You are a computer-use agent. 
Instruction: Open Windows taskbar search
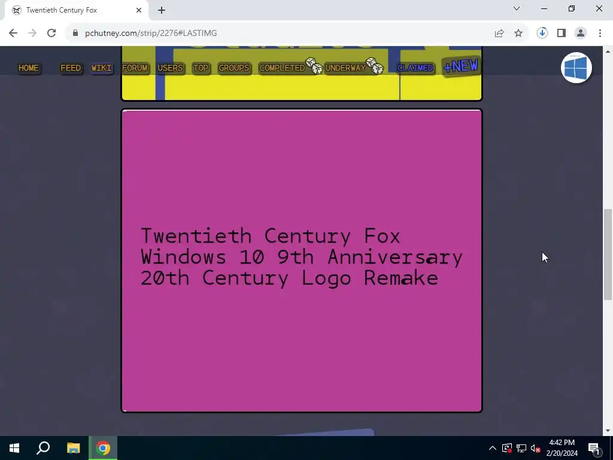coord(43,448)
